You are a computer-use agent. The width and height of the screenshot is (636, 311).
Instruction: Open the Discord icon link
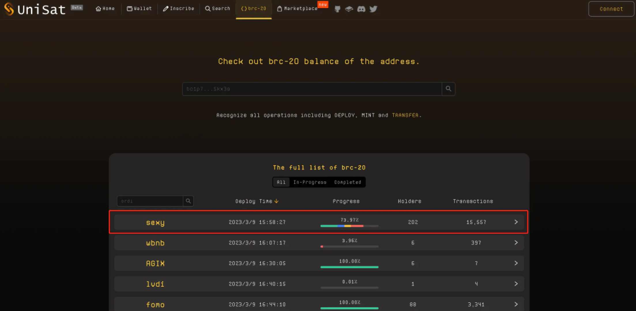coord(361,9)
